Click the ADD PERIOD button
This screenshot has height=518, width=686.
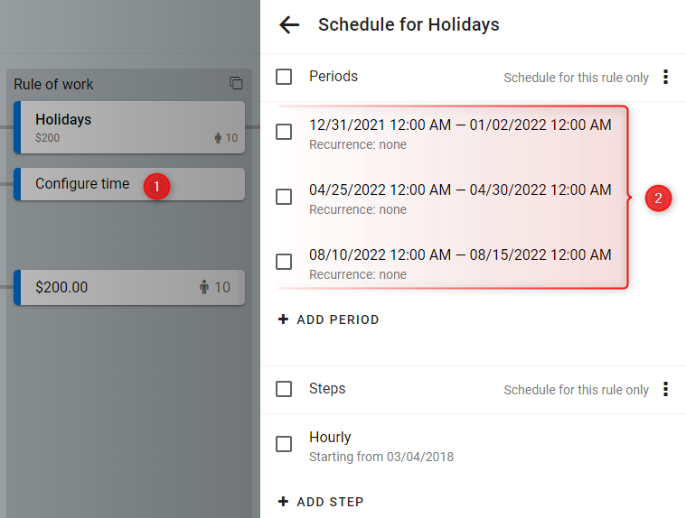tap(329, 319)
